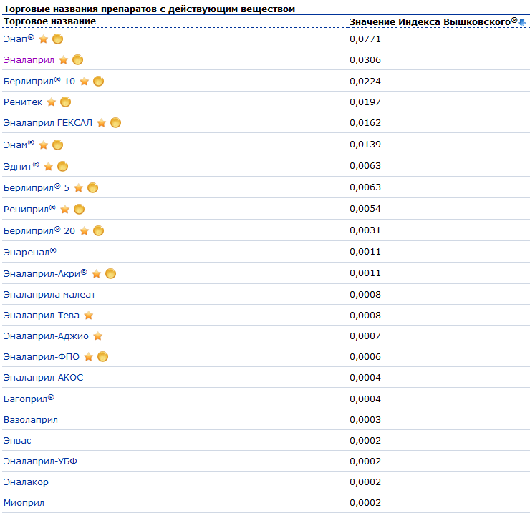This screenshot has width=530, height=513.
Task: Click the star icon in Берлиприл 5 row
Action: (x=78, y=188)
